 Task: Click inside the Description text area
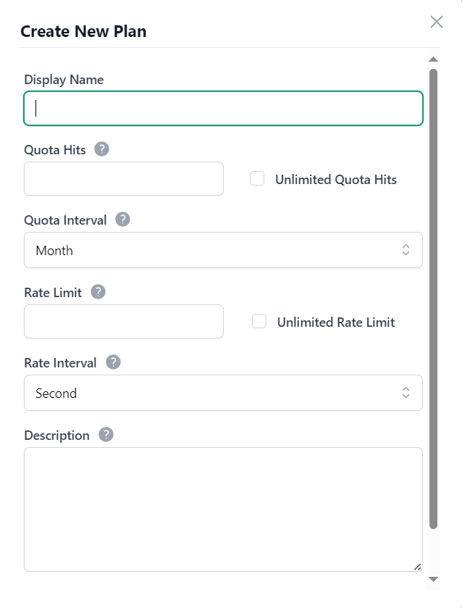[x=223, y=507]
